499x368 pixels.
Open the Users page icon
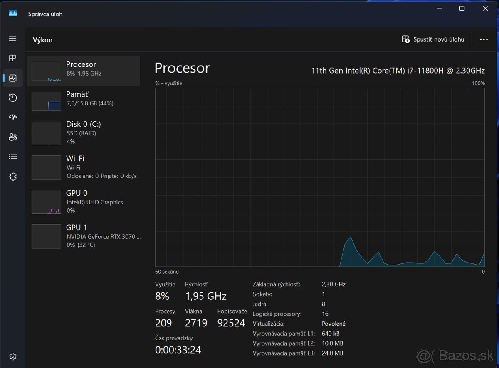click(x=12, y=137)
